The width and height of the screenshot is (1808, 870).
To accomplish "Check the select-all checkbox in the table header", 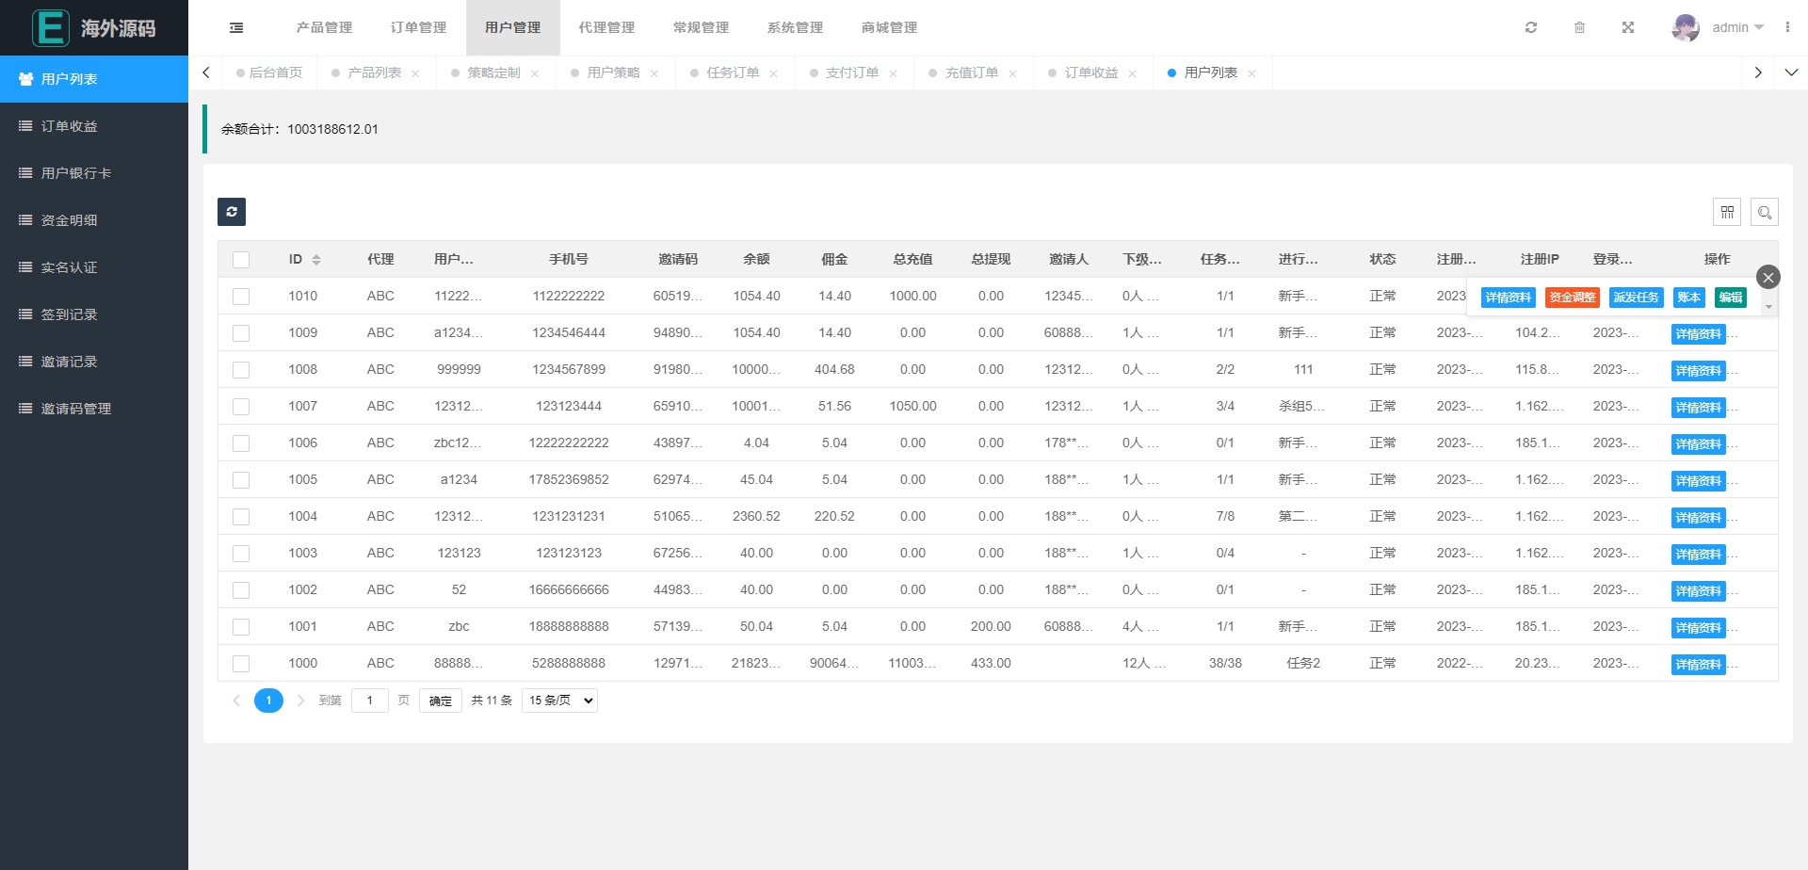I will point(241,259).
